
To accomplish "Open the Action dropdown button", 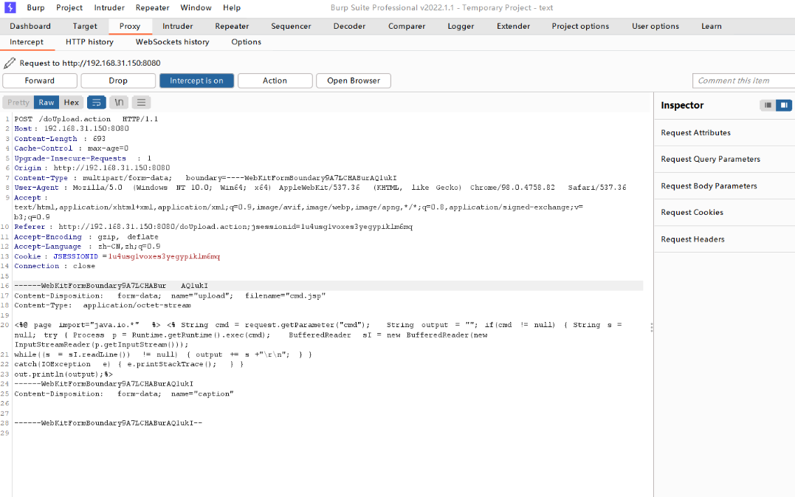I will [275, 80].
